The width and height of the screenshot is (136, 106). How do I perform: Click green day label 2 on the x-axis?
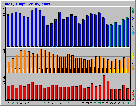[13, 103]
